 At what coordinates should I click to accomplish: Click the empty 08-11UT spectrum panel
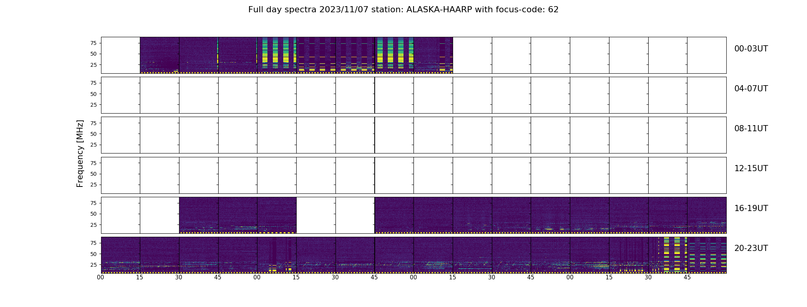[x=413, y=135]
